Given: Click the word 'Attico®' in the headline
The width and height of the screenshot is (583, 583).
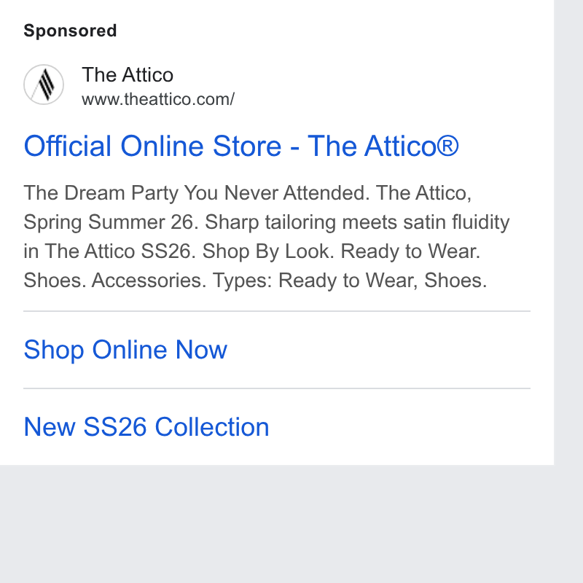Looking at the screenshot, I should 411,146.
